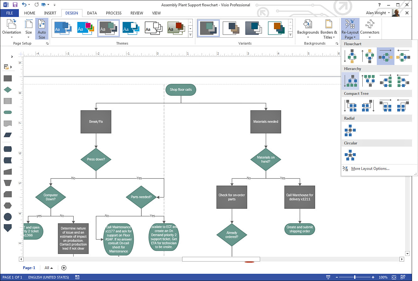Screen dimensions: 418x281
Task: Open the Page-1 tab
Action: (x=29, y=268)
